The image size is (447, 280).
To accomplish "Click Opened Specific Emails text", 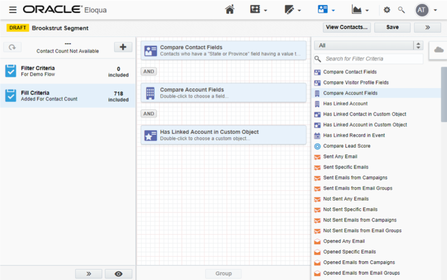I will (350, 252).
